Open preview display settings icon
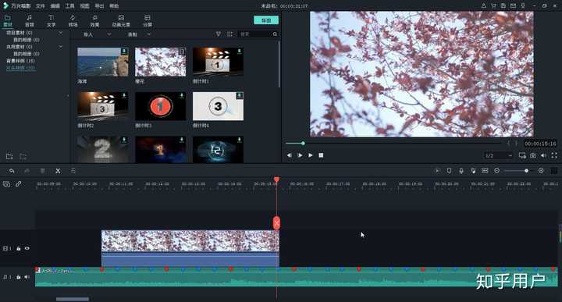This screenshot has width=562, height=302. coord(522,155)
